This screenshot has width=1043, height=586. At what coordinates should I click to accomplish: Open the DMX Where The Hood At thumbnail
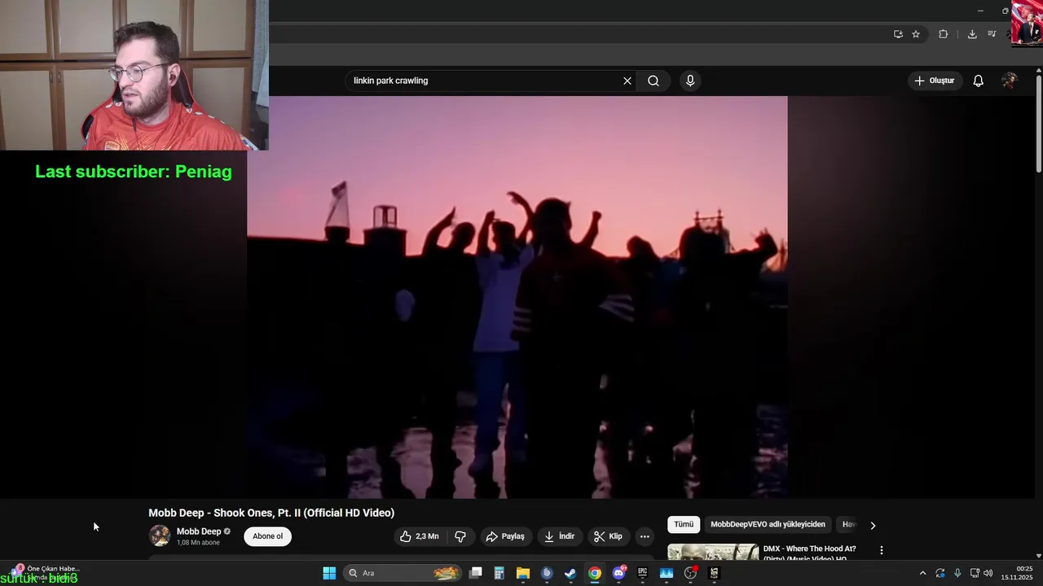click(713, 552)
